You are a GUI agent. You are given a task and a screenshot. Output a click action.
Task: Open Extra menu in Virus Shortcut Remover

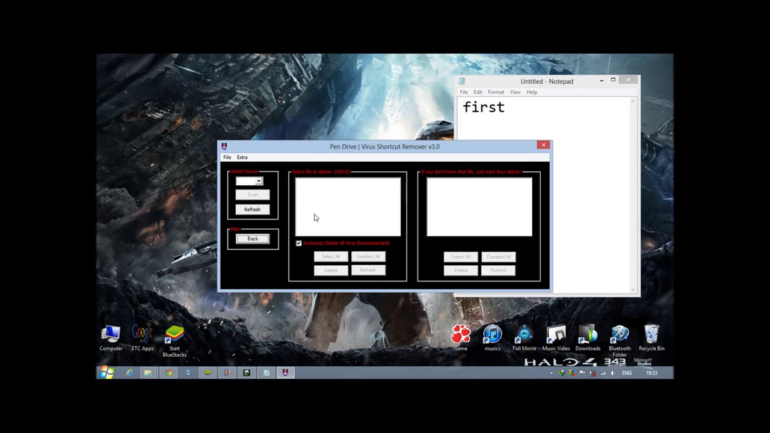(x=242, y=158)
